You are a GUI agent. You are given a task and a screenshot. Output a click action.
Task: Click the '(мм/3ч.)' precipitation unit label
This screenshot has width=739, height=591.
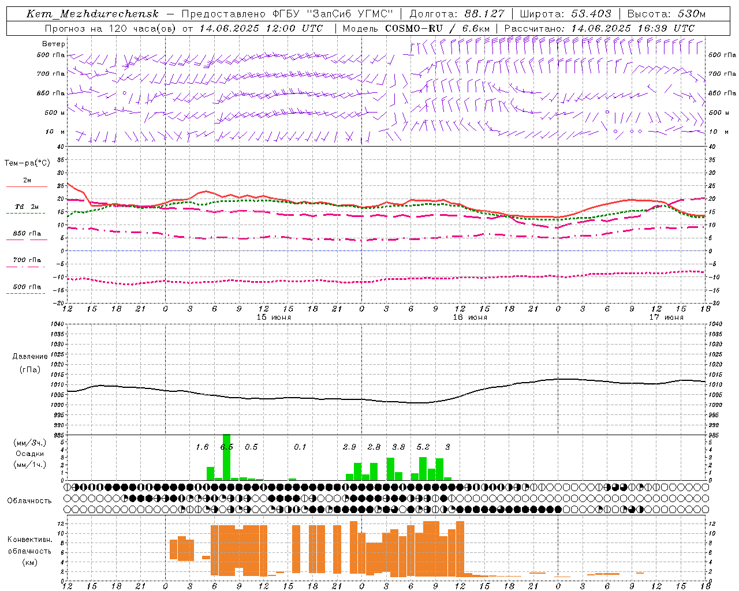(x=29, y=443)
